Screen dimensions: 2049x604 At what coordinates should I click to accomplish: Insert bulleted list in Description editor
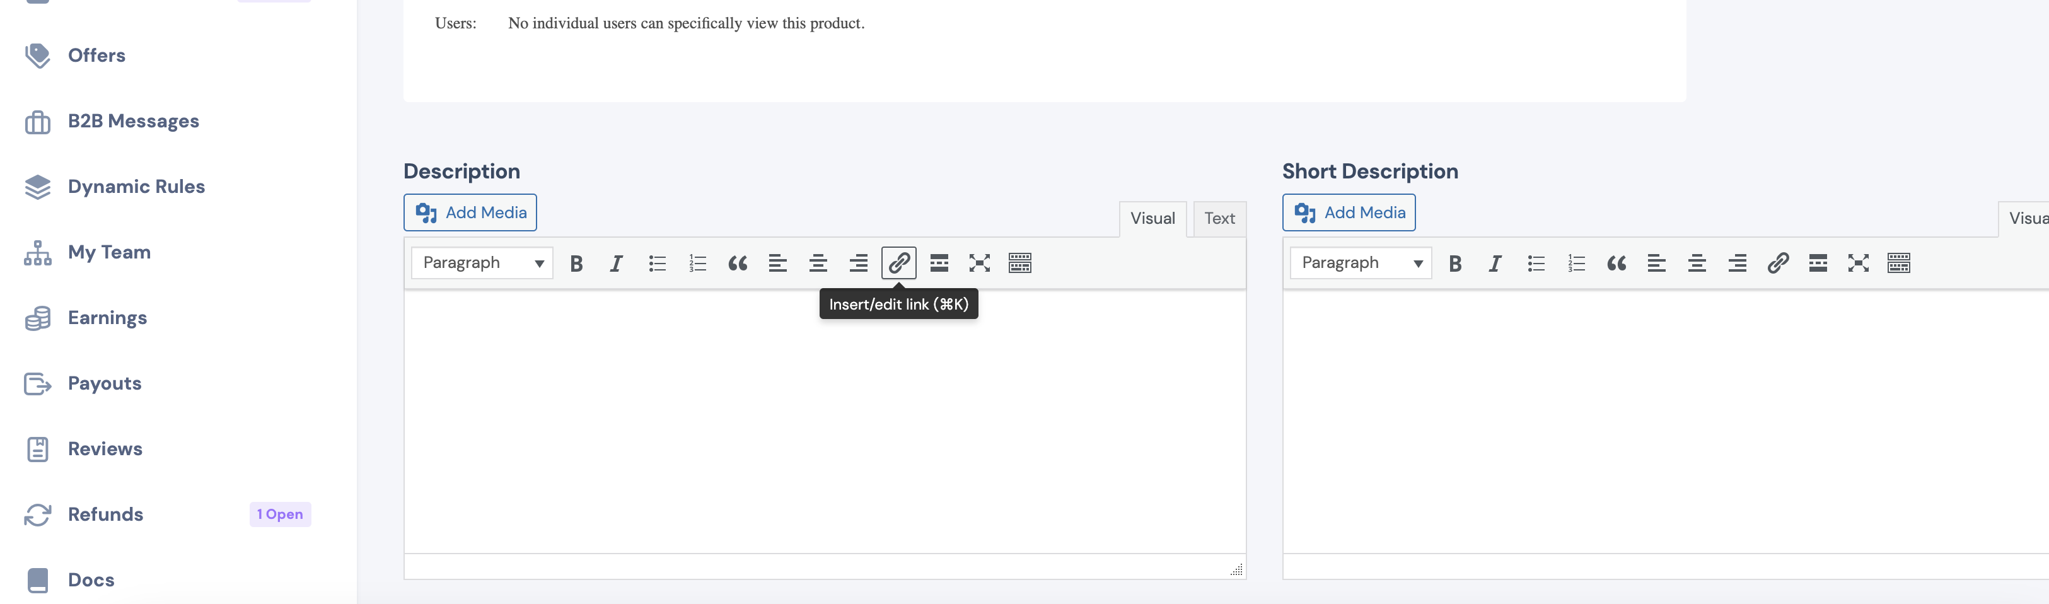pyautogui.click(x=657, y=264)
